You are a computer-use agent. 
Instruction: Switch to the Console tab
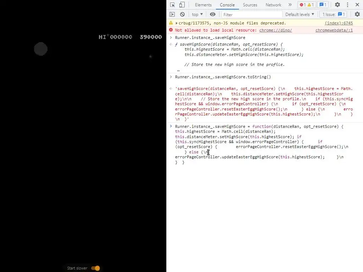coord(227,5)
